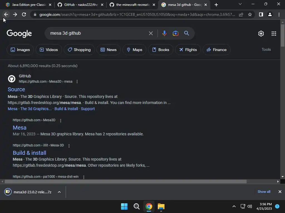Screen dimensions: 285x213
Task: Filter results by Shopping
Action: 79,50
